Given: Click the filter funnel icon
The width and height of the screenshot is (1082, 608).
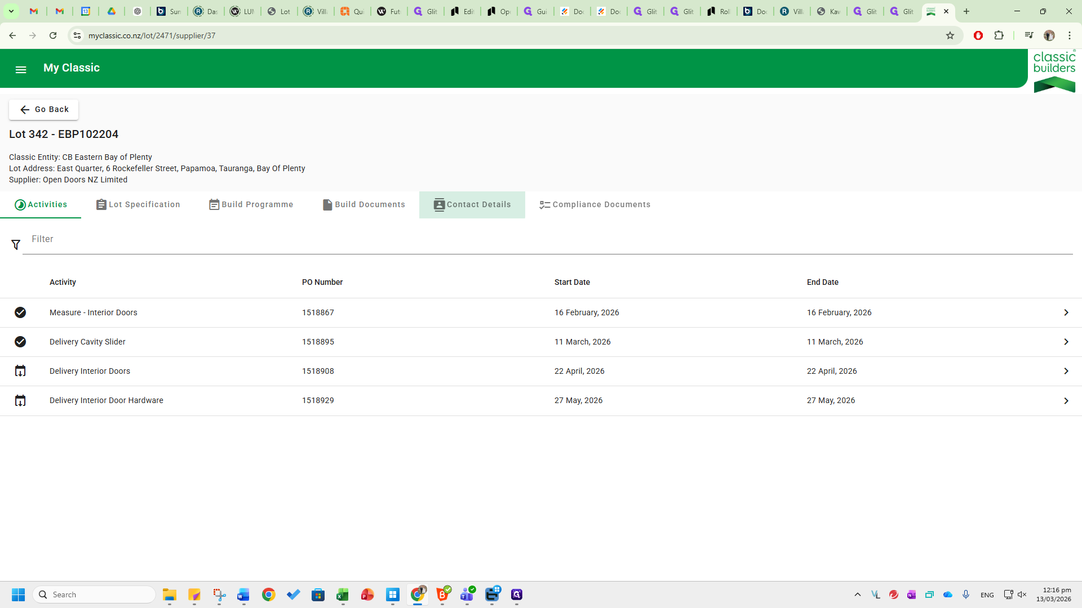Looking at the screenshot, I should [x=16, y=245].
